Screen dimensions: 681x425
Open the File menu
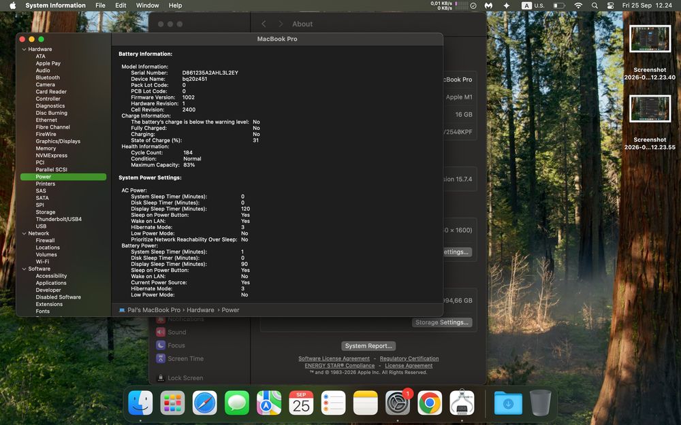click(100, 5)
